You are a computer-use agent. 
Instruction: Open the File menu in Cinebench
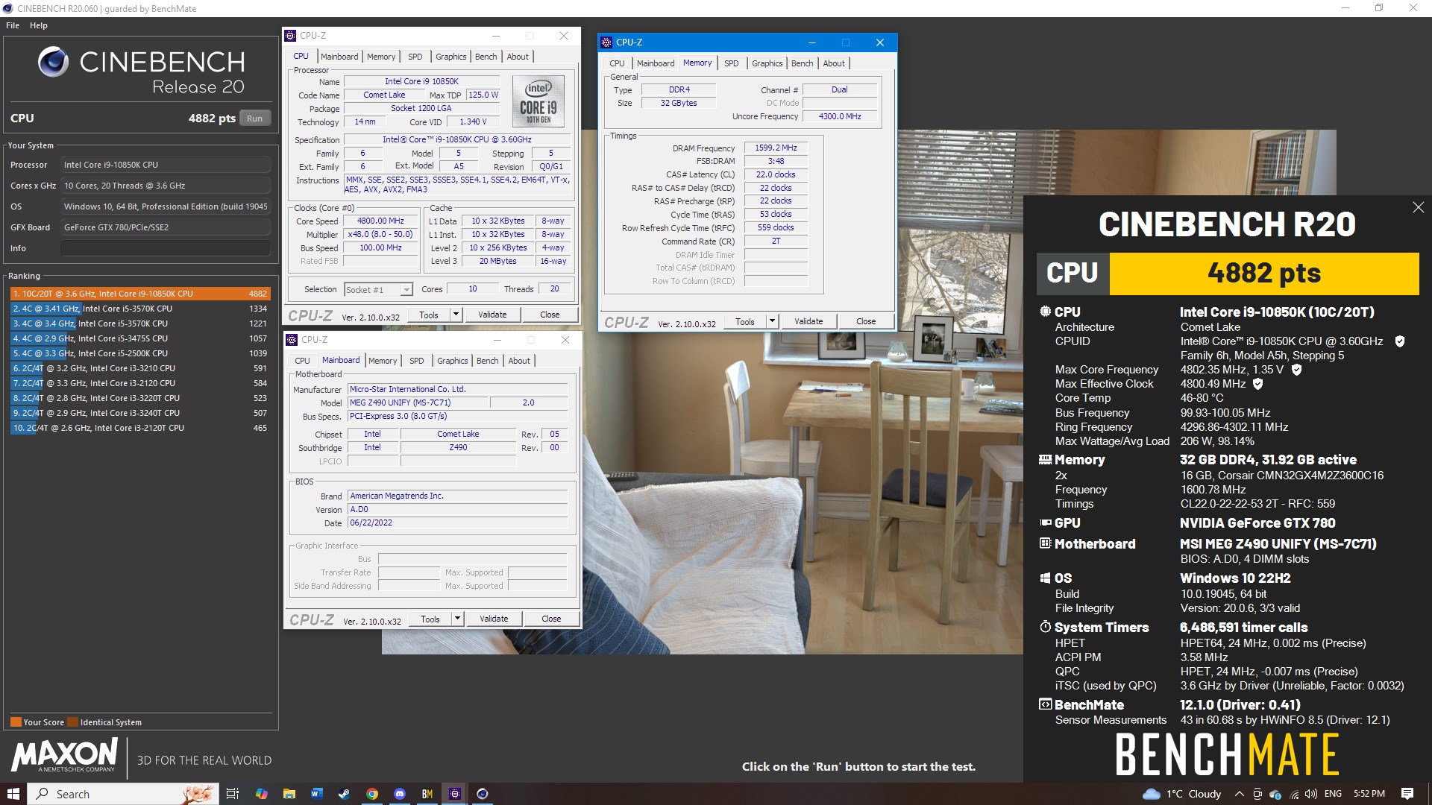[13, 25]
